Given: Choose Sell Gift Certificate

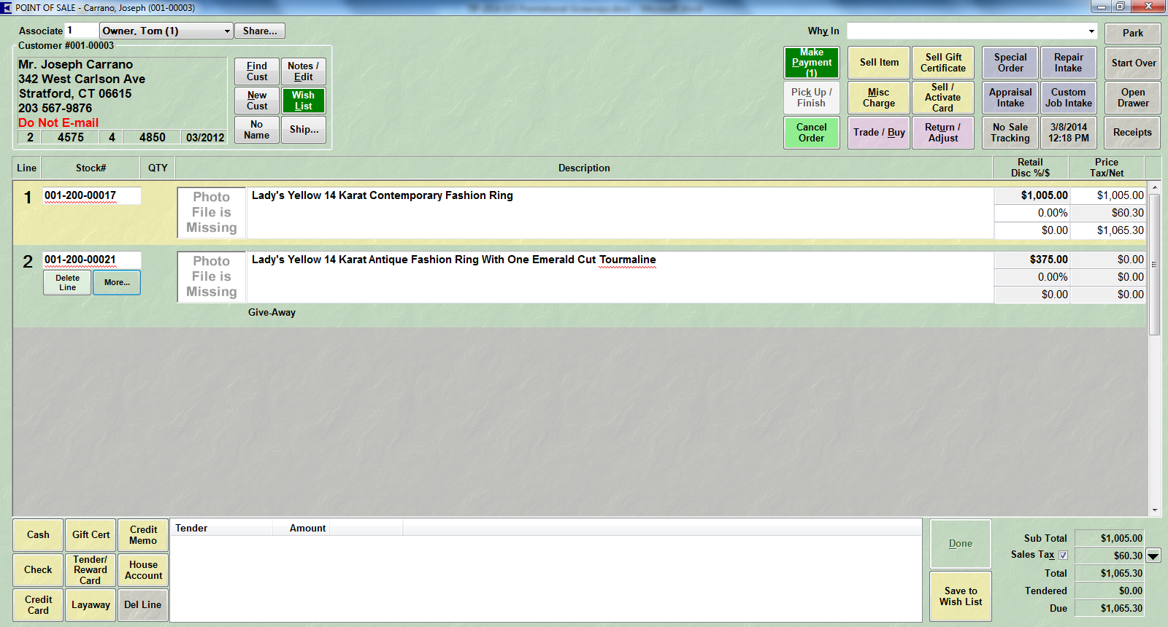Looking at the screenshot, I should [942, 63].
